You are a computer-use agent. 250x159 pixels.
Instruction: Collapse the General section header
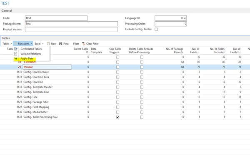click(x=125, y=11)
